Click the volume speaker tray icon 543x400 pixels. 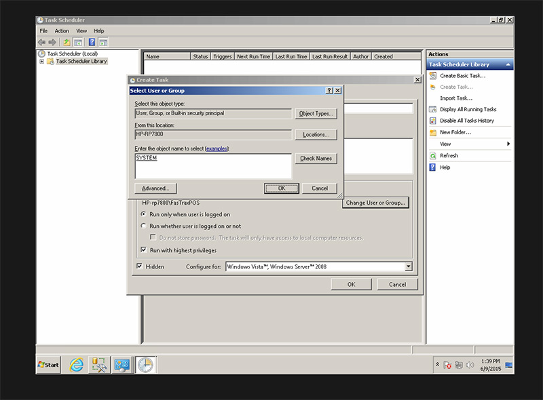click(x=470, y=365)
